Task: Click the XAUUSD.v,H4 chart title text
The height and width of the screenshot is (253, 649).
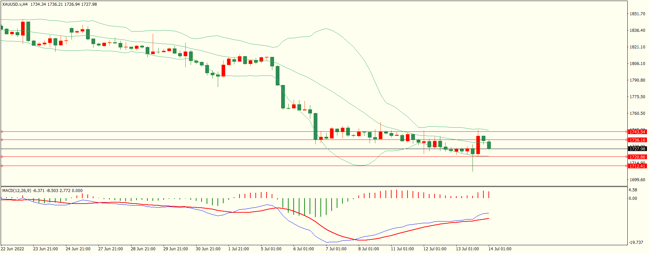Action: click(15, 4)
